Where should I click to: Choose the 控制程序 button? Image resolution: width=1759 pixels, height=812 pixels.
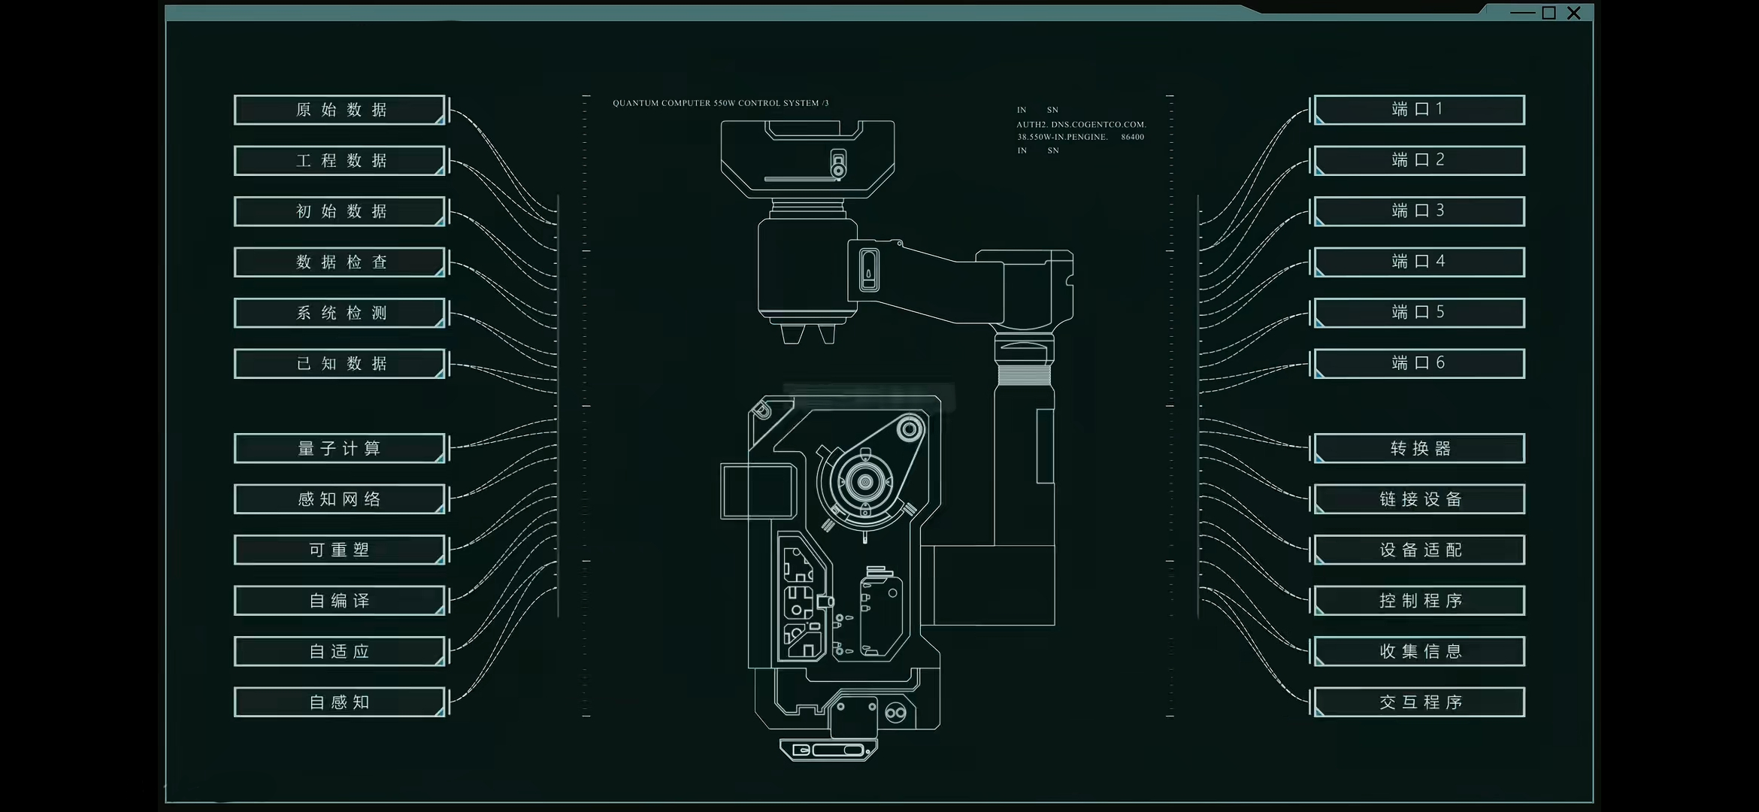[1419, 601]
